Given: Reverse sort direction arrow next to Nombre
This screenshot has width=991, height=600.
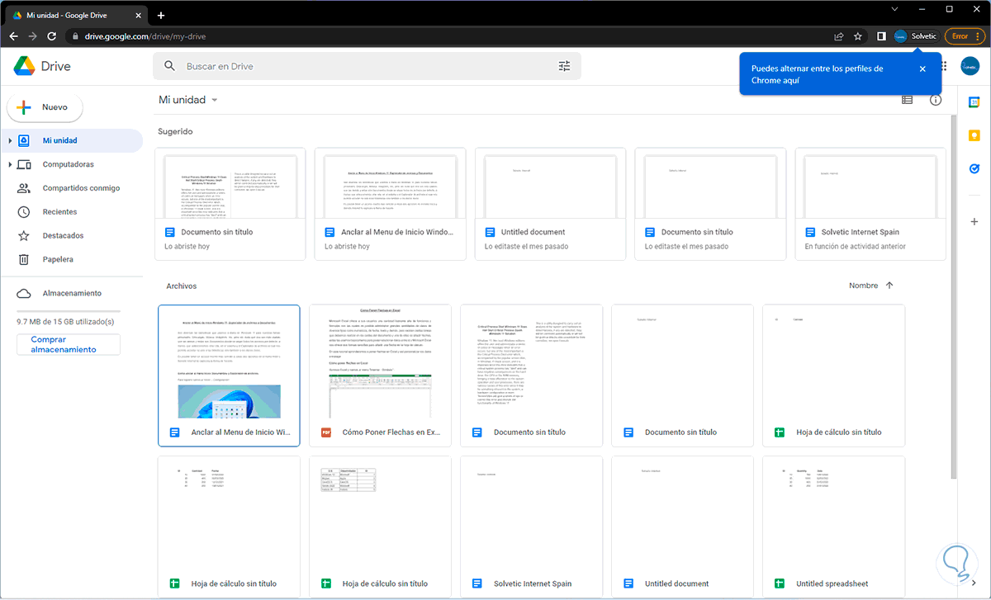Looking at the screenshot, I should click(889, 286).
